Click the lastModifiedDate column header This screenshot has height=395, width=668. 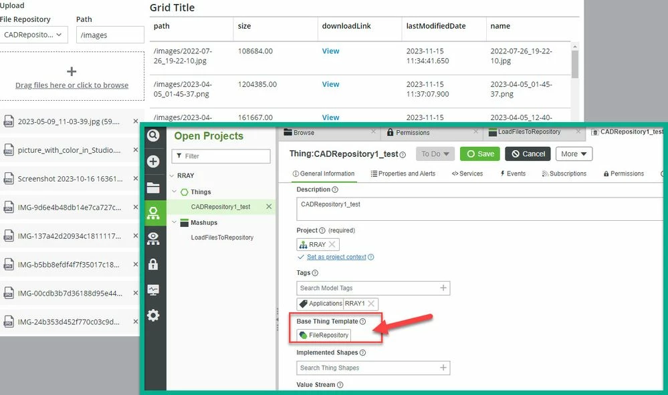point(436,26)
